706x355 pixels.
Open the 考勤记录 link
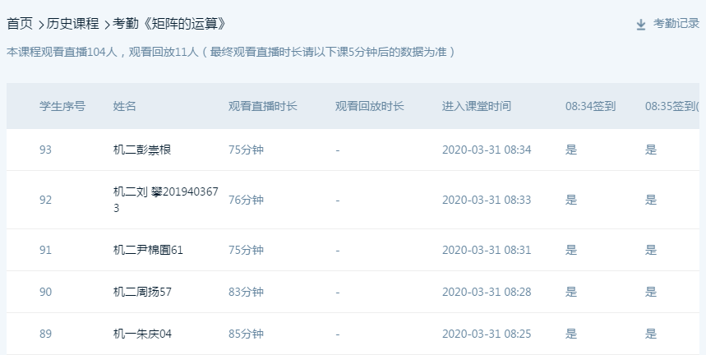tap(676, 25)
